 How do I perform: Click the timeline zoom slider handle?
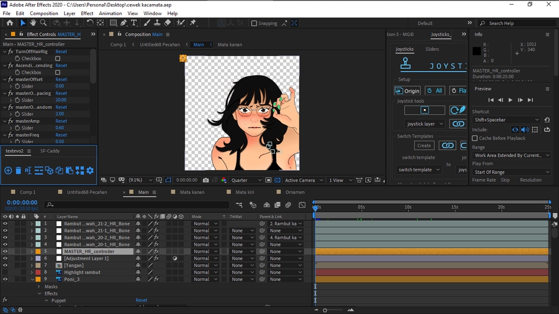(x=325, y=310)
